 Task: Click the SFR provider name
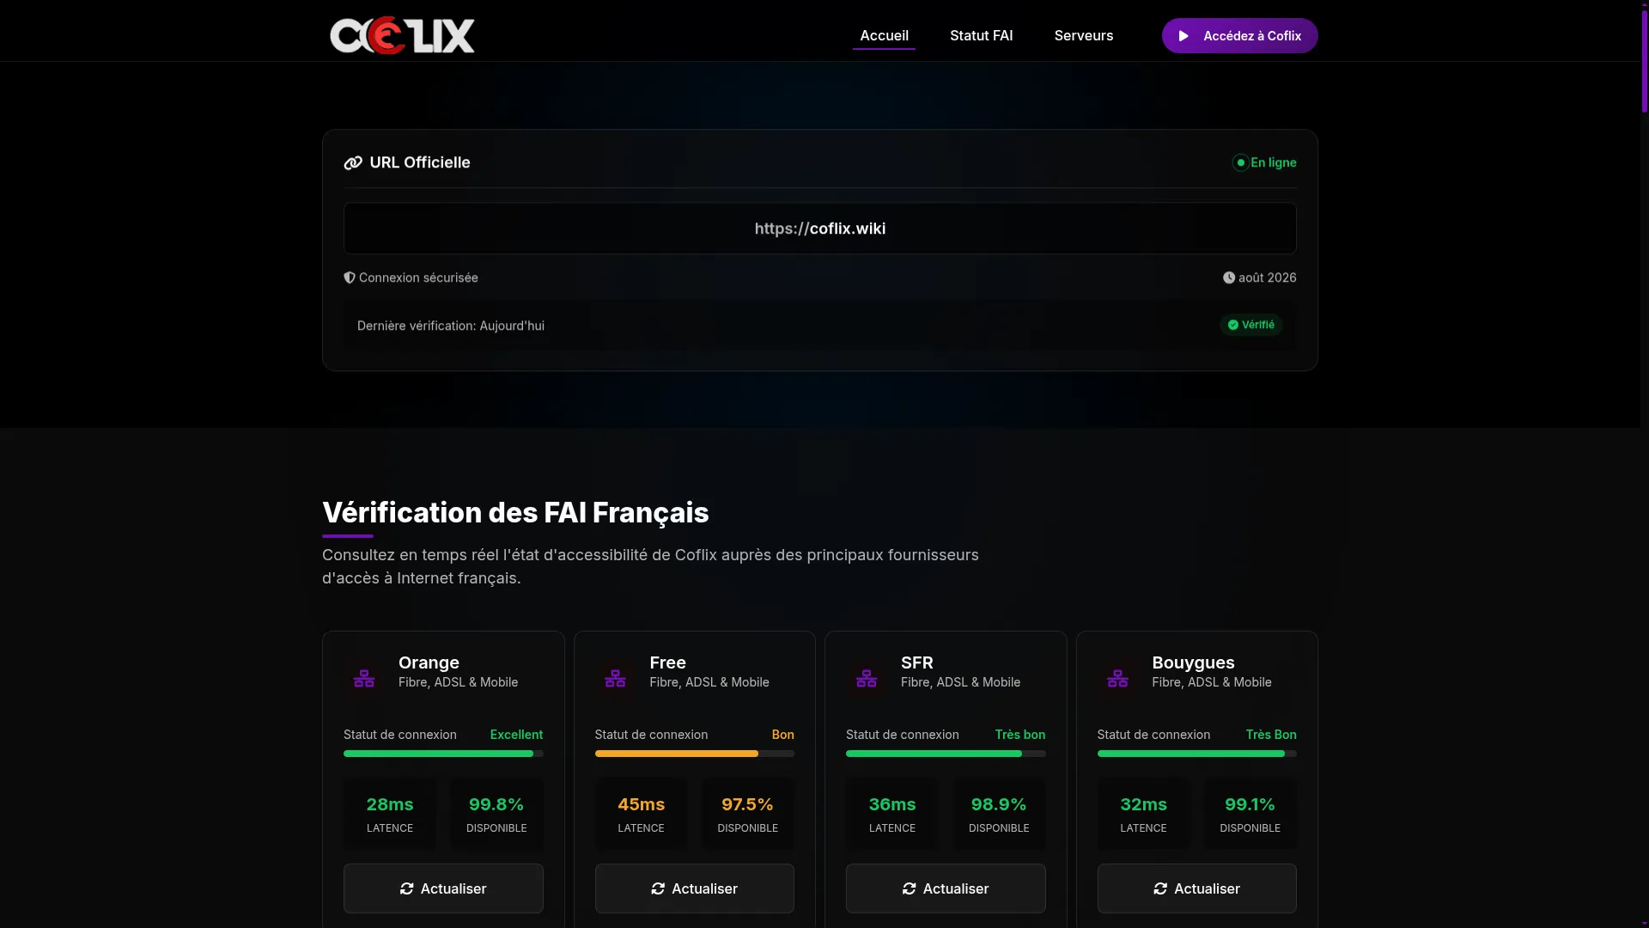click(916, 662)
